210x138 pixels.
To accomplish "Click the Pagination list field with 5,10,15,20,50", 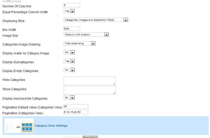I will [x=76, y=112].
